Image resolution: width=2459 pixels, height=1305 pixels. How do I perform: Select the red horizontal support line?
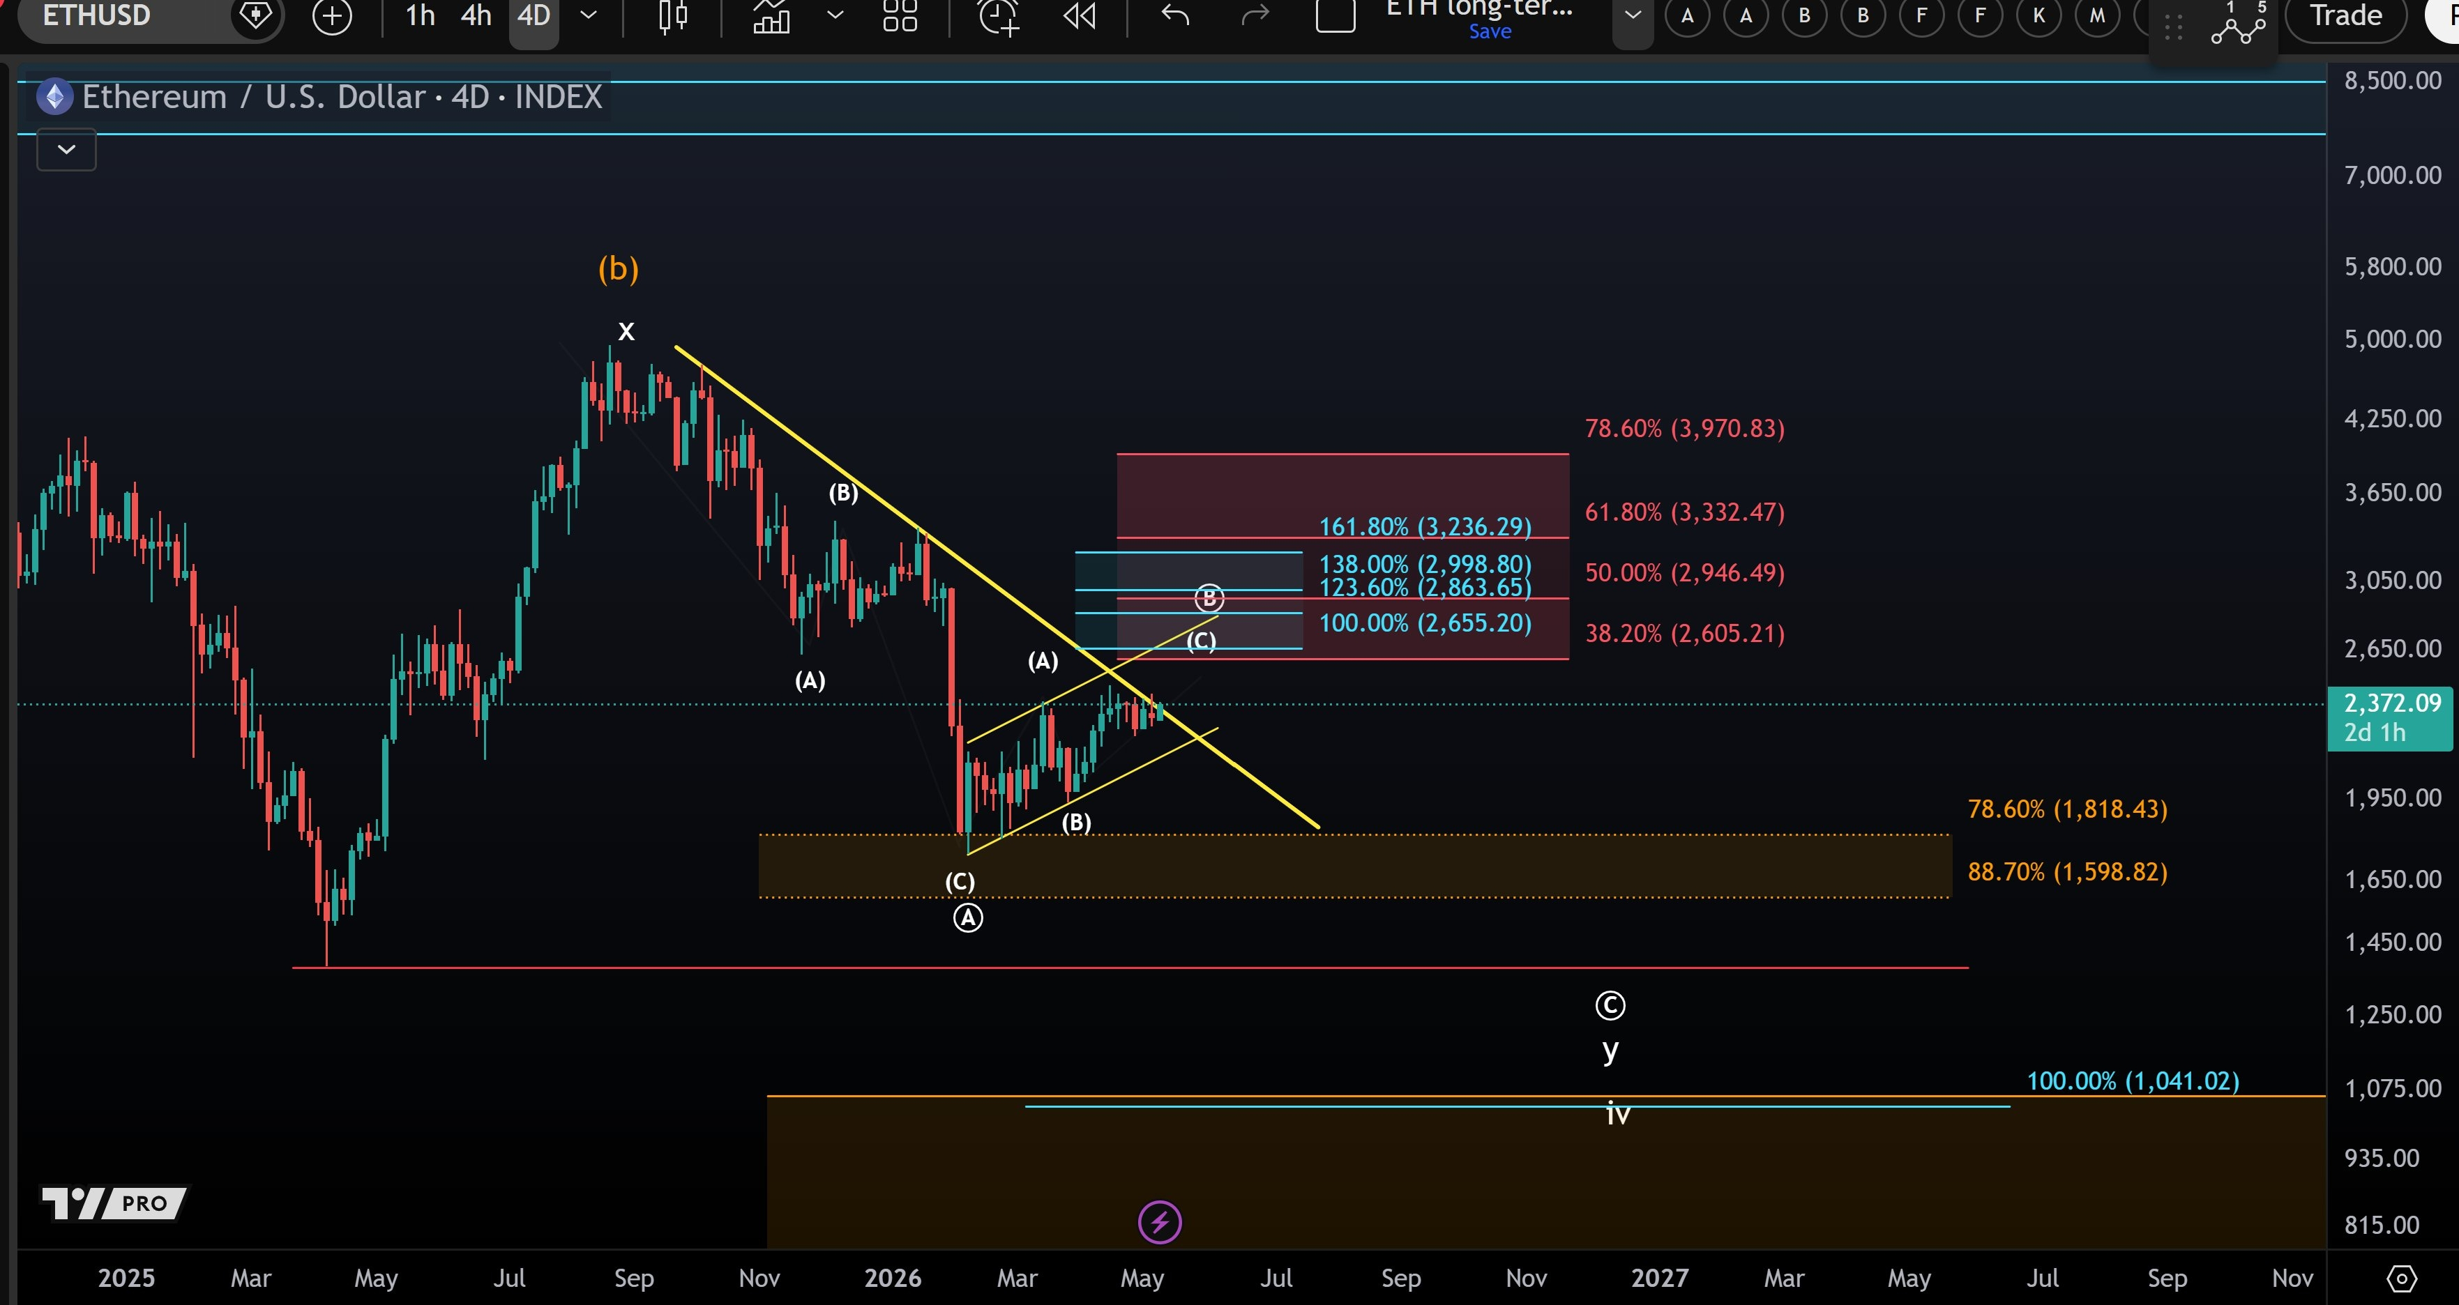[1130, 968]
